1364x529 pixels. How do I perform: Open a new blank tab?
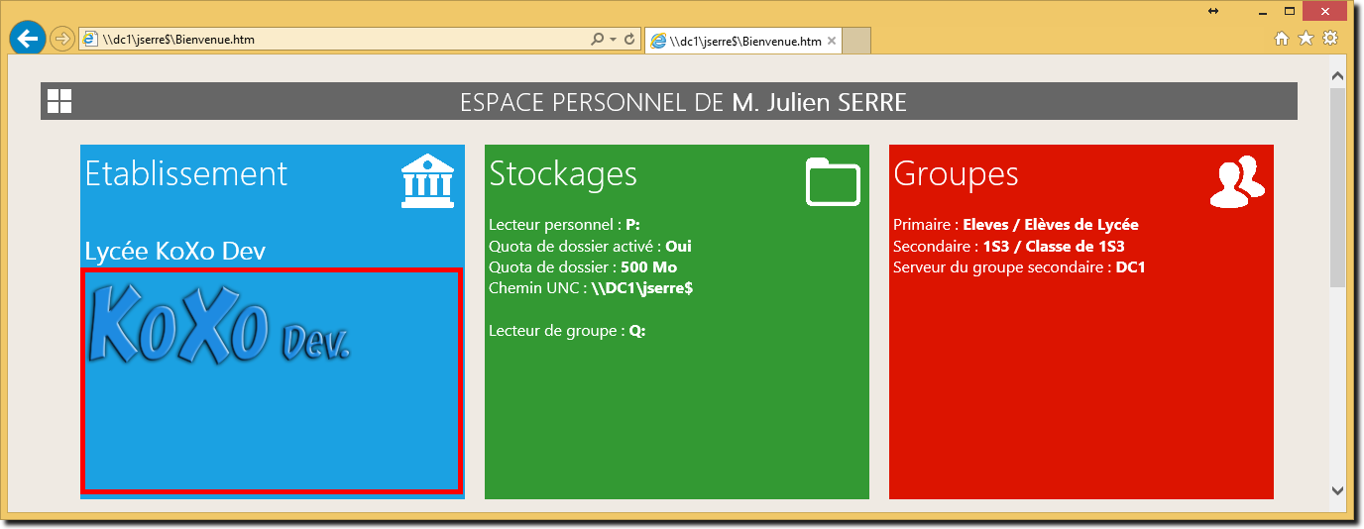856,42
